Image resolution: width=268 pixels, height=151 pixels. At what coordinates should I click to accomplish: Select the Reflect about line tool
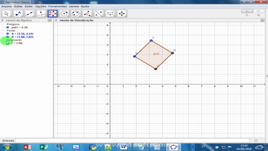point(99,13)
